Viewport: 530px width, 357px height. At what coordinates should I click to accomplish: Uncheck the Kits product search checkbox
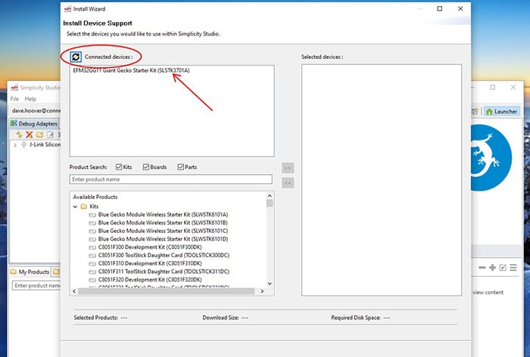point(119,167)
